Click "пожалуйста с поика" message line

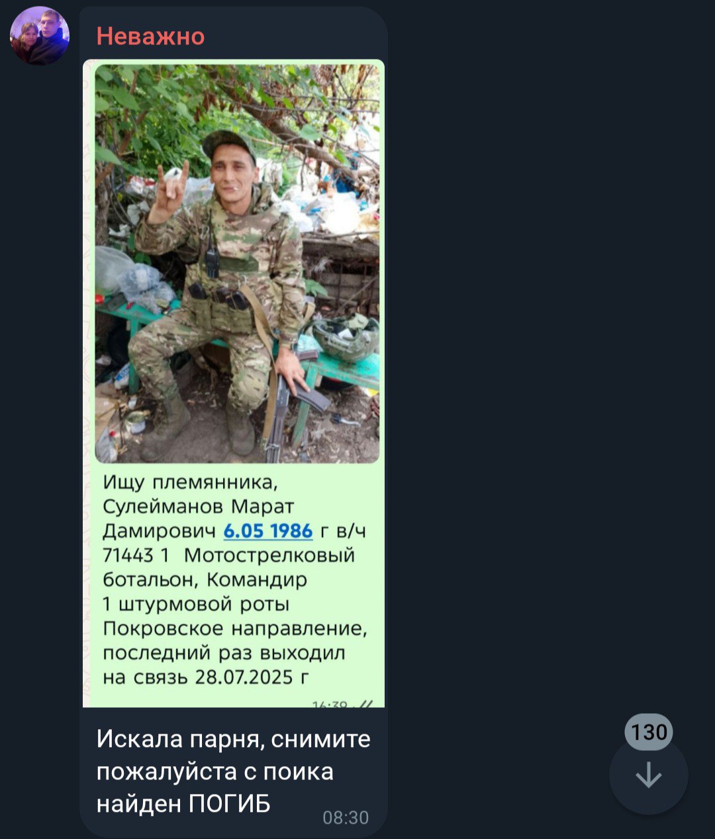215,771
